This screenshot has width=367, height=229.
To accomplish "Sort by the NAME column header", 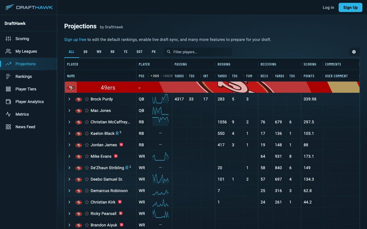I will pos(71,76).
